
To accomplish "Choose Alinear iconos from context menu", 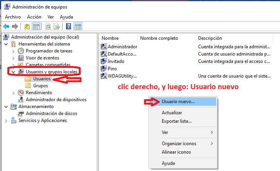I will click(183, 152).
